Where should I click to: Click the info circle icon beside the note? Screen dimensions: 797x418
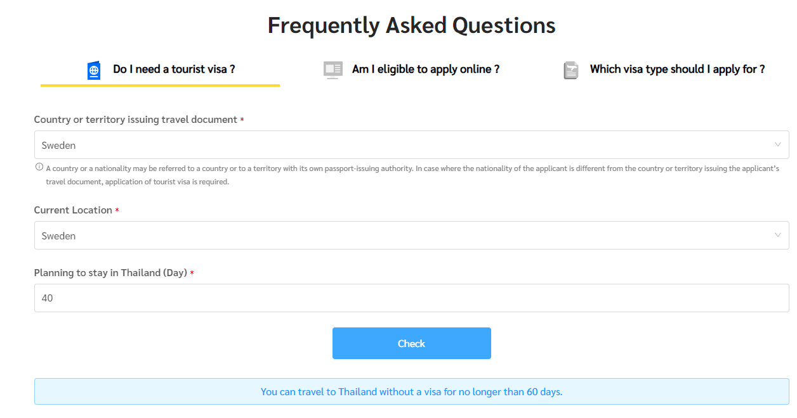coord(39,167)
